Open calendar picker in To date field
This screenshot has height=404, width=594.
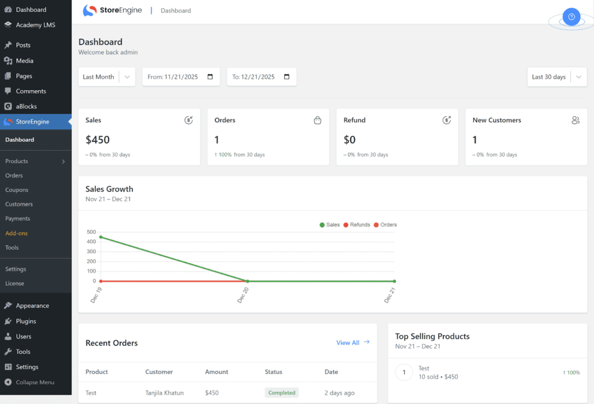pos(287,77)
